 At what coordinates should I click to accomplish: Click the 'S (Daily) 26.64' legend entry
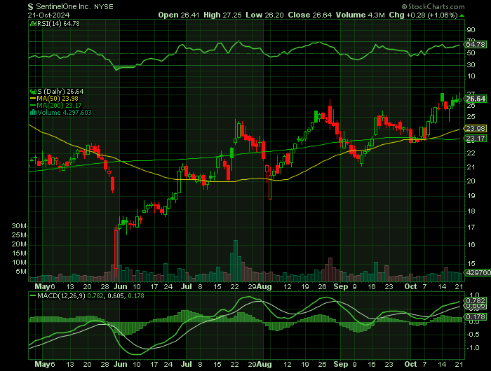pyautogui.click(x=60, y=92)
